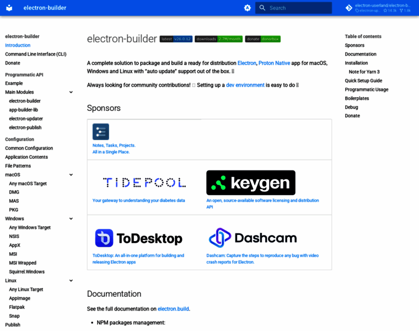The width and height of the screenshot is (419, 331).
Task: Follow the dev environment link
Action: click(245, 85)
